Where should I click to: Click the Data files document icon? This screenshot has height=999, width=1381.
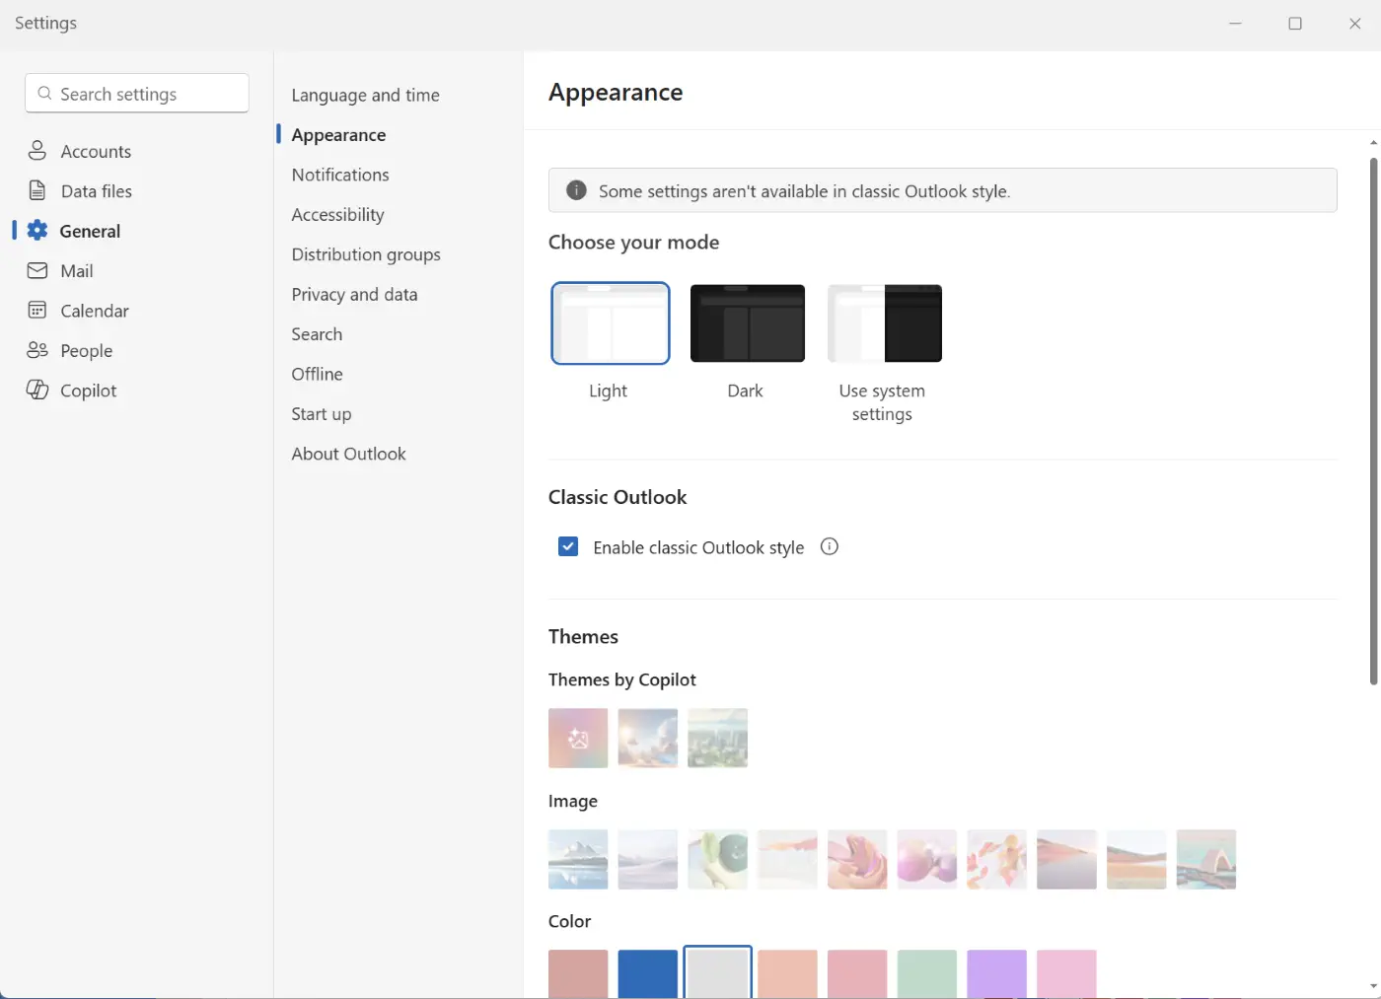(37, 190)
